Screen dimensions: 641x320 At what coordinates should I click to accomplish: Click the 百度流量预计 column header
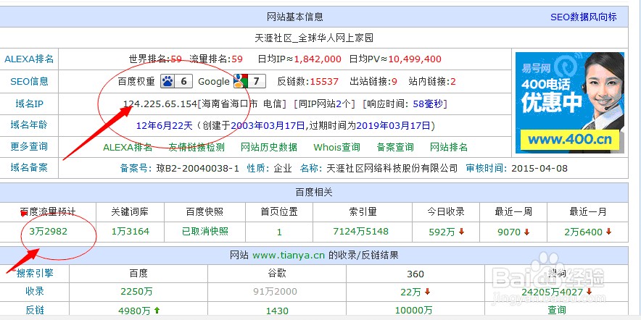(48, 212)
